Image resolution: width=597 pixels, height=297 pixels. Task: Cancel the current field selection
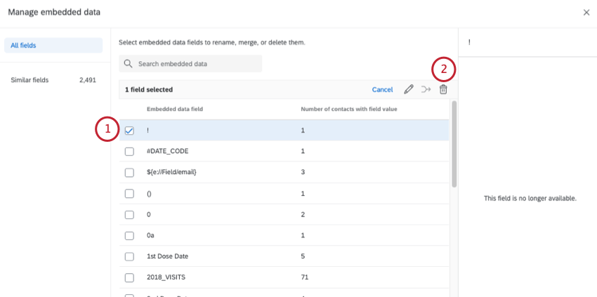pos(382,90)
